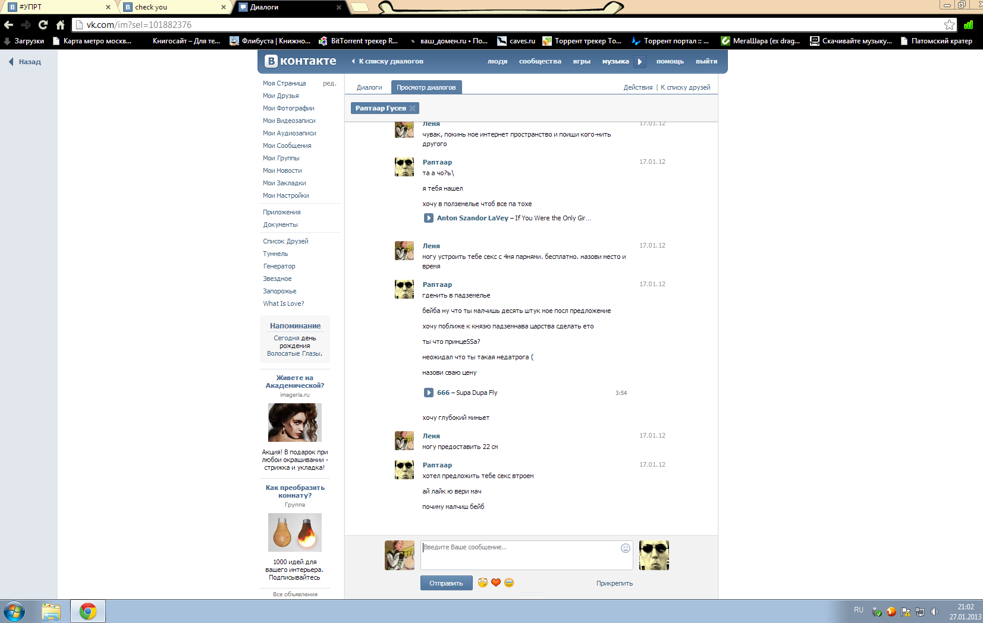This screenshot has height=623, width=983.
Task: Click the Chrome taskbar icon
Action: click(88, 611)
